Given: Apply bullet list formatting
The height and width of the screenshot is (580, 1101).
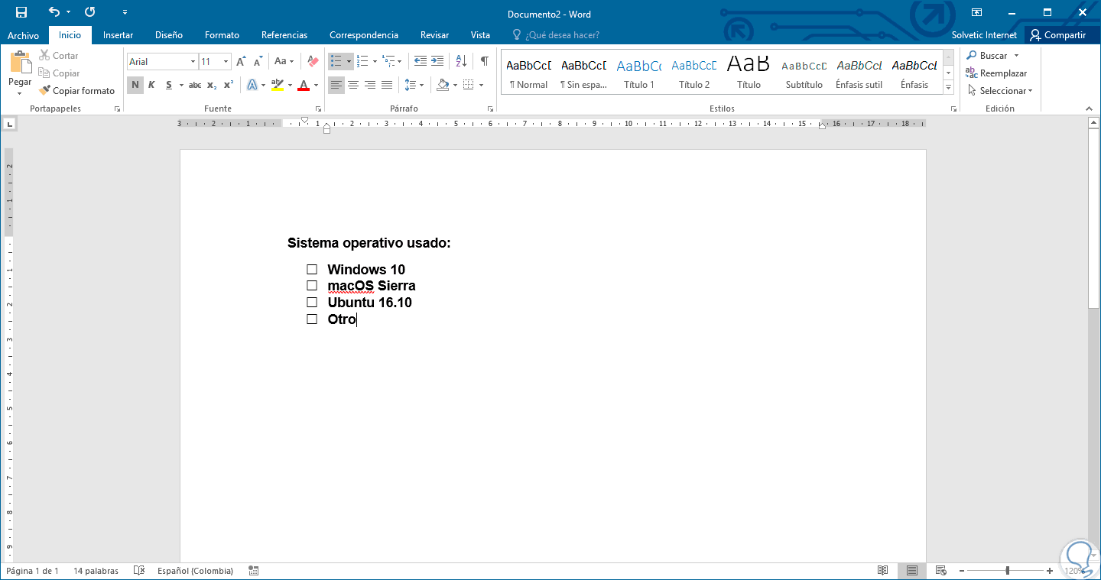Looking at the screenshot, I should (336, 61).
